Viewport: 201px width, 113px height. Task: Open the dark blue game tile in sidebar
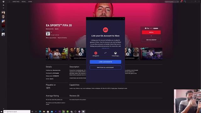click(3, 30)
